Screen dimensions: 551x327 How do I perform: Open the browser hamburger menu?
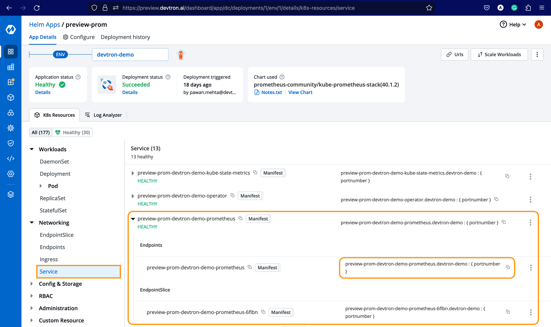tap(542, 8)
